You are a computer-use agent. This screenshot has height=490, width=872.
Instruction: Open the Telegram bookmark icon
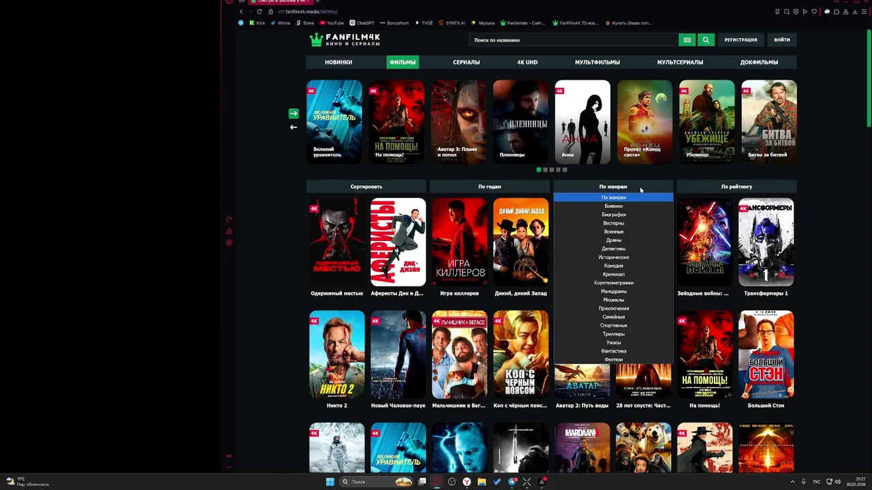point(241,23)
